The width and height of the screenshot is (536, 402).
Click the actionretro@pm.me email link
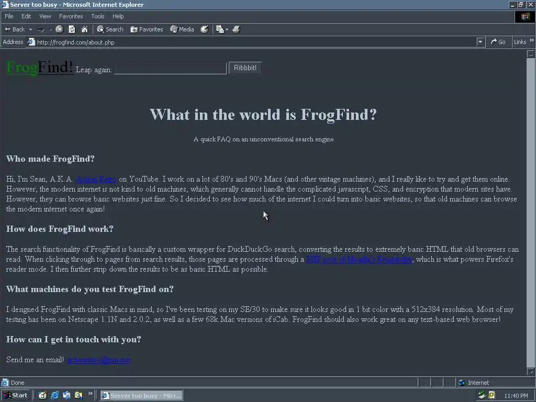click(x=98, y=360)
